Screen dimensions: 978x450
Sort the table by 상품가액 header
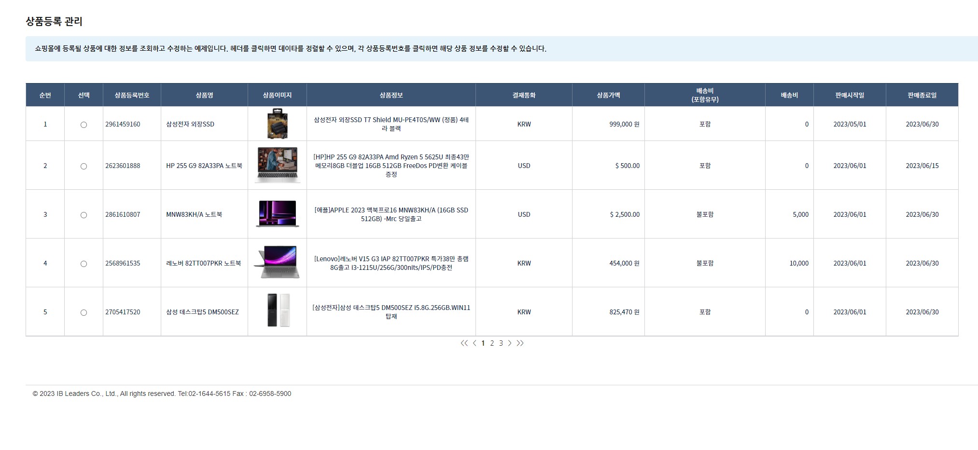click(608, 95)
